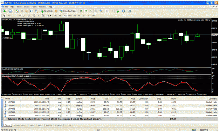This screenshot has height=132, width=219.
Task: Select the Fibonacci retracement tool
Action: point(34,16)
